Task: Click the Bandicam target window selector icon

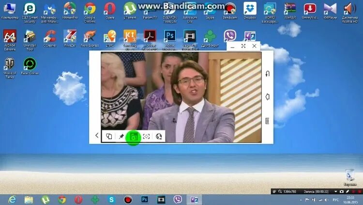Action: click(x=274, y=191)
